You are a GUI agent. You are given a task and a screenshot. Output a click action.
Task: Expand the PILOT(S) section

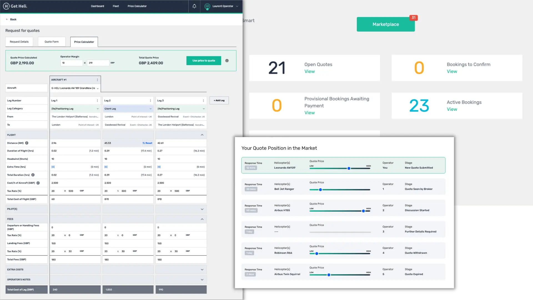tap(202, 209)
